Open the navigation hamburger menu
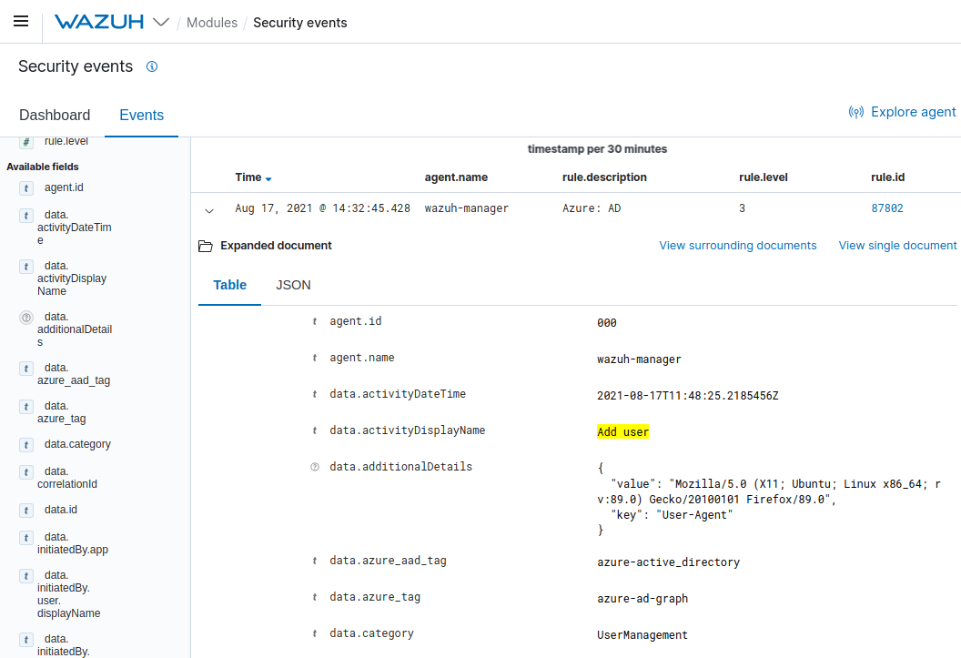Screen dimensions: 961x658 (21, 21)
